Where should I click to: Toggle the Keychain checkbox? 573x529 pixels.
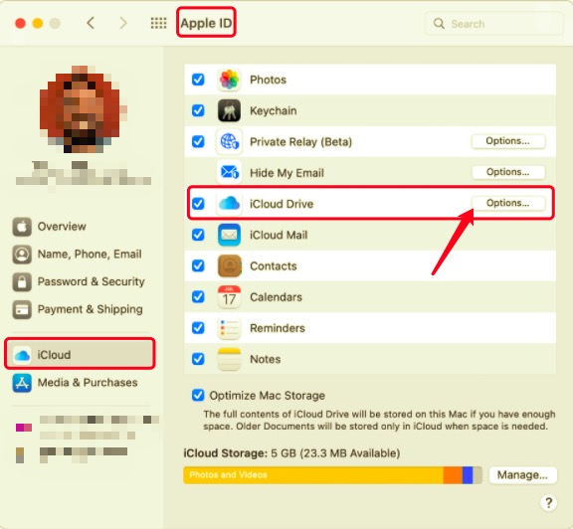click(198, 110)
